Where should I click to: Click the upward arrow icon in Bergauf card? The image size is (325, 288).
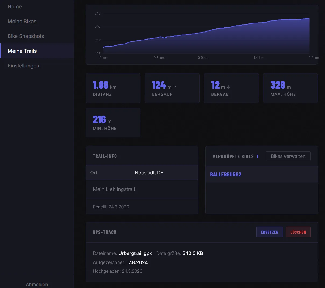175,87
